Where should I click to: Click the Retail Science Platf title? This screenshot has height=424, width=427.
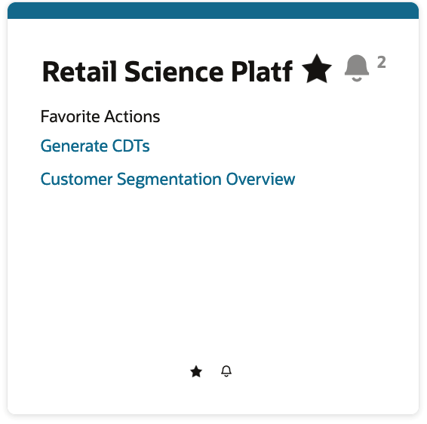pos(167,72)
